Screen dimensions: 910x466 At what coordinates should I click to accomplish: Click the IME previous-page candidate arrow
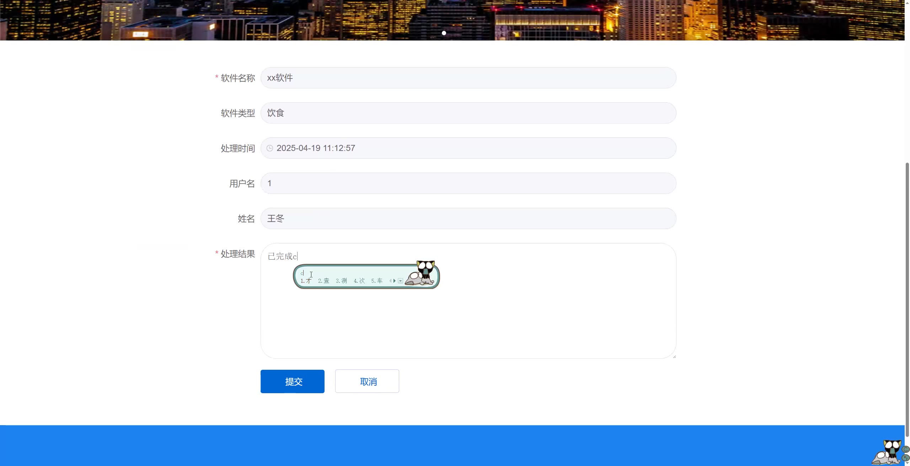[x=390, y=281]
